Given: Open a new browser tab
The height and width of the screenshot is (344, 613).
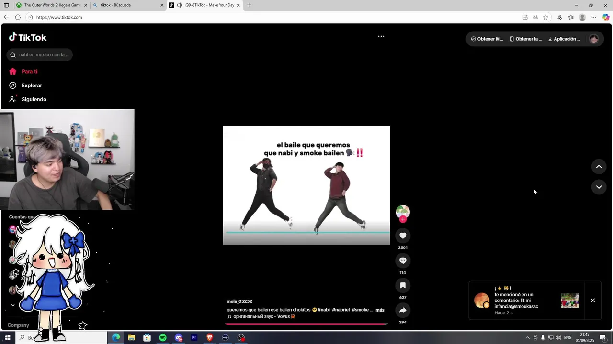Looking at the screenshot, I should click(249, 5).
